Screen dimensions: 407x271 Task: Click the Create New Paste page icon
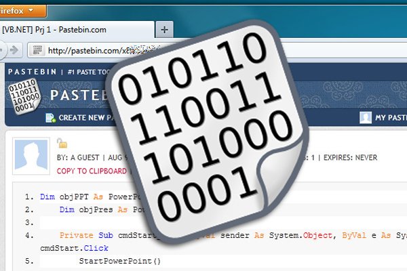(50, 118)
